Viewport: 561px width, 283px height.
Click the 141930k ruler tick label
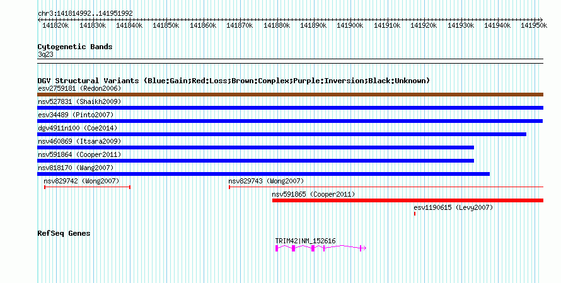tap(461, 25)
